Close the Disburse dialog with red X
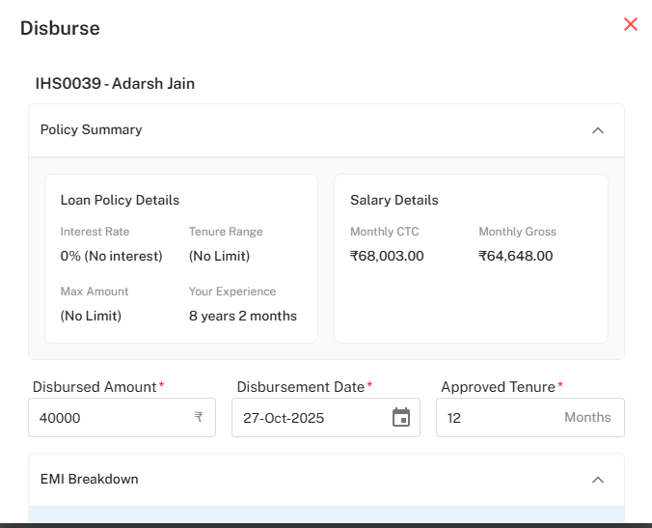The image size is (652, 528). [631, 25]
